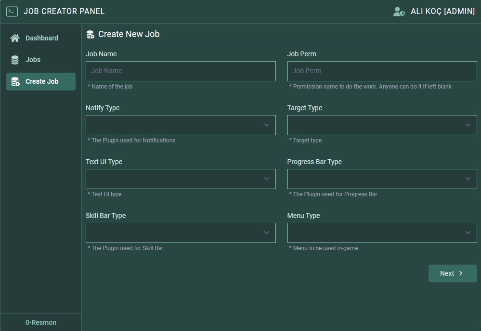
Task: Go to the Jobs list
Action: [x=41, y=60]
